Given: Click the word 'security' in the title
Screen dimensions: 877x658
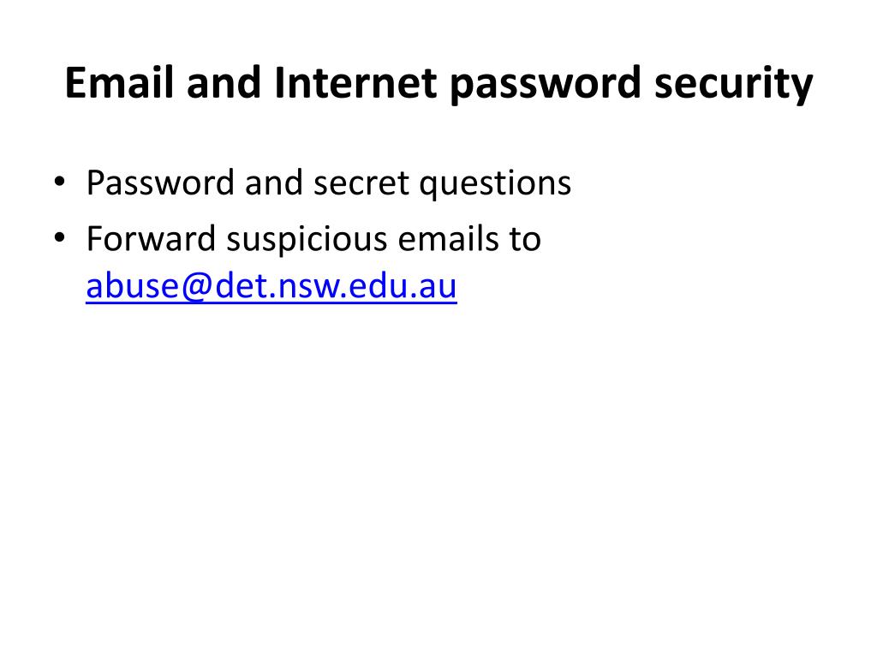Looking at the screenshot, I should pos(733,85).
